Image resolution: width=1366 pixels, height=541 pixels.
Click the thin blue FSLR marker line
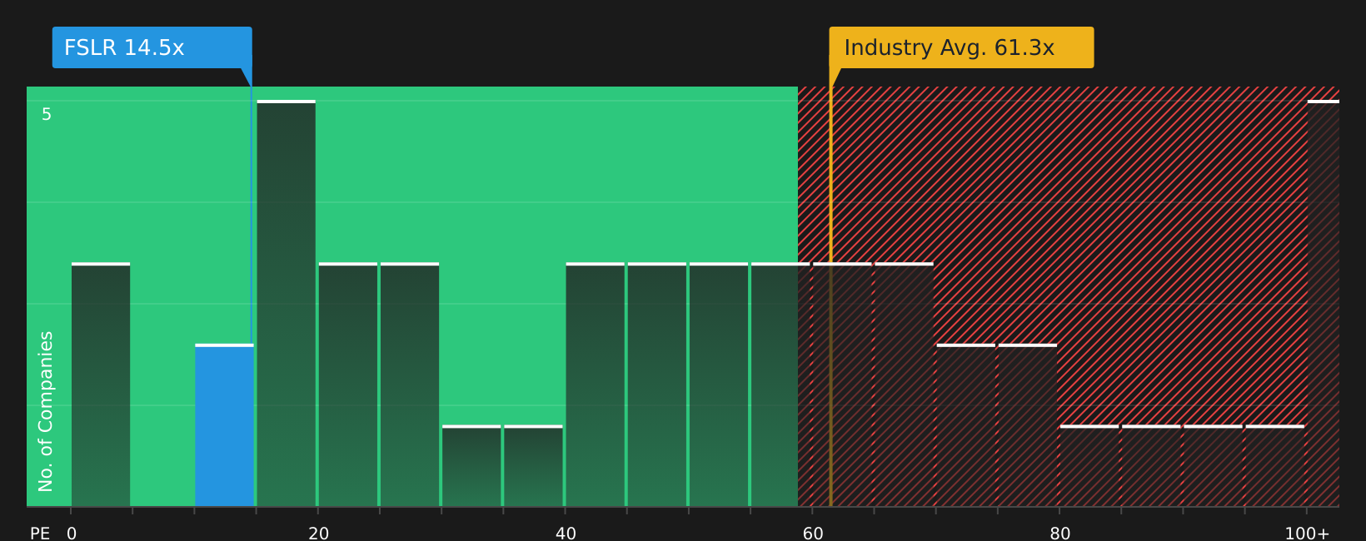pos(252,215)
